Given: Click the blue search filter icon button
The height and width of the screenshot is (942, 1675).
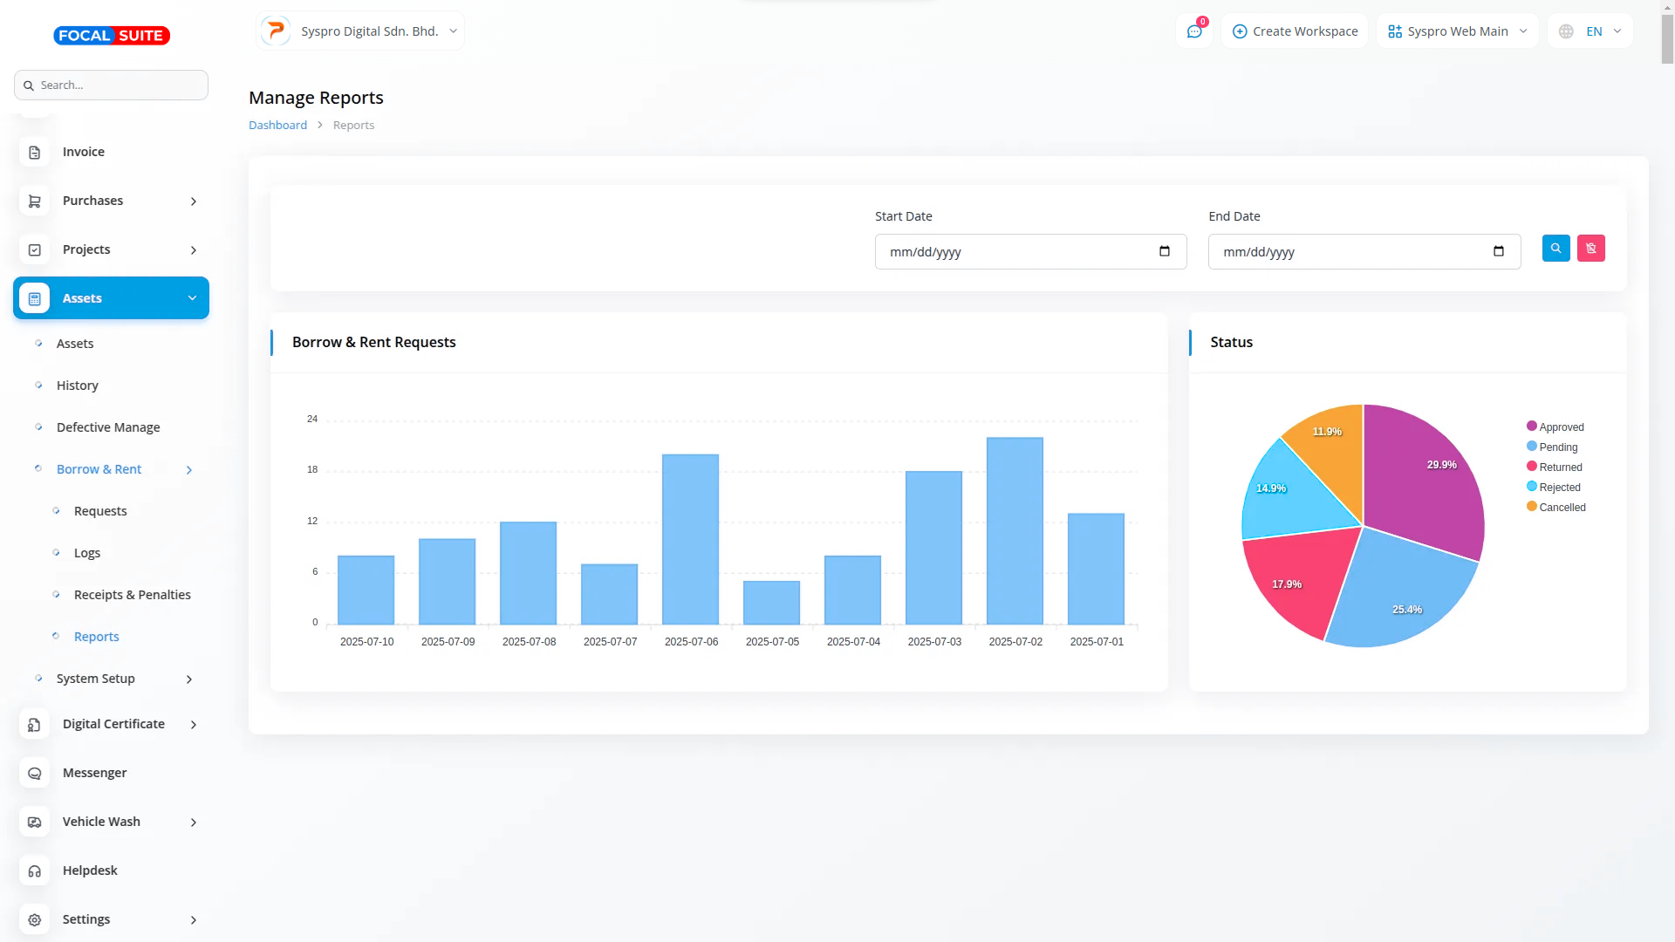Looking at the screenshot, I should [x=1555, y=249].
